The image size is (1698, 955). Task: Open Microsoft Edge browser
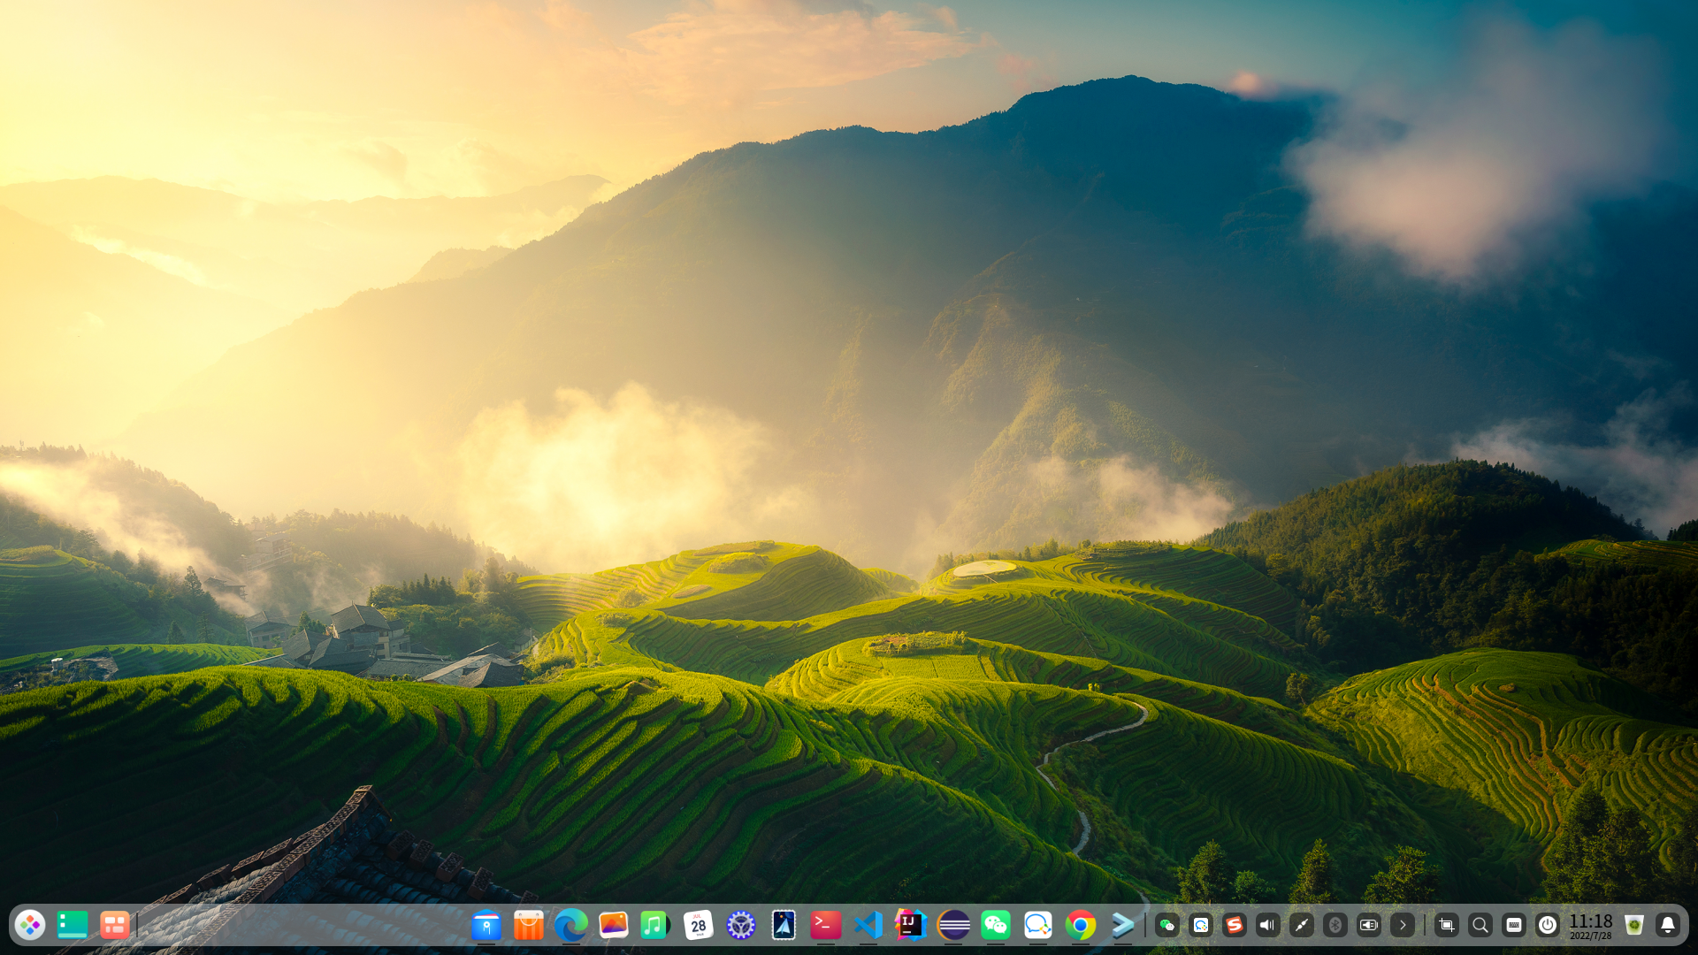click(570, 925)
